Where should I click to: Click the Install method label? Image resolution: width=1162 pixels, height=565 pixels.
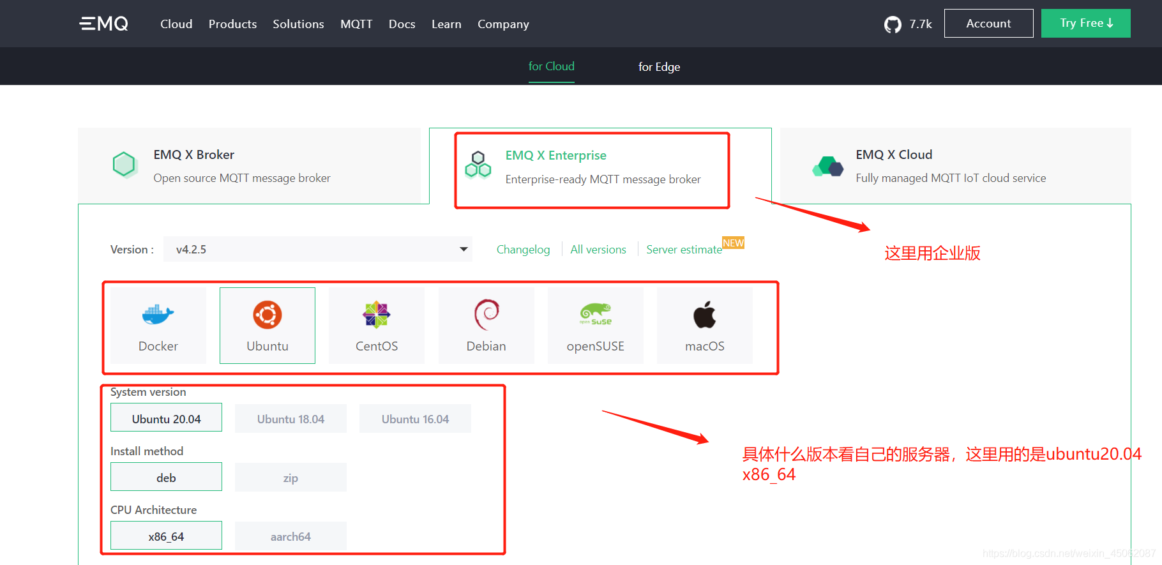point(147,451)
